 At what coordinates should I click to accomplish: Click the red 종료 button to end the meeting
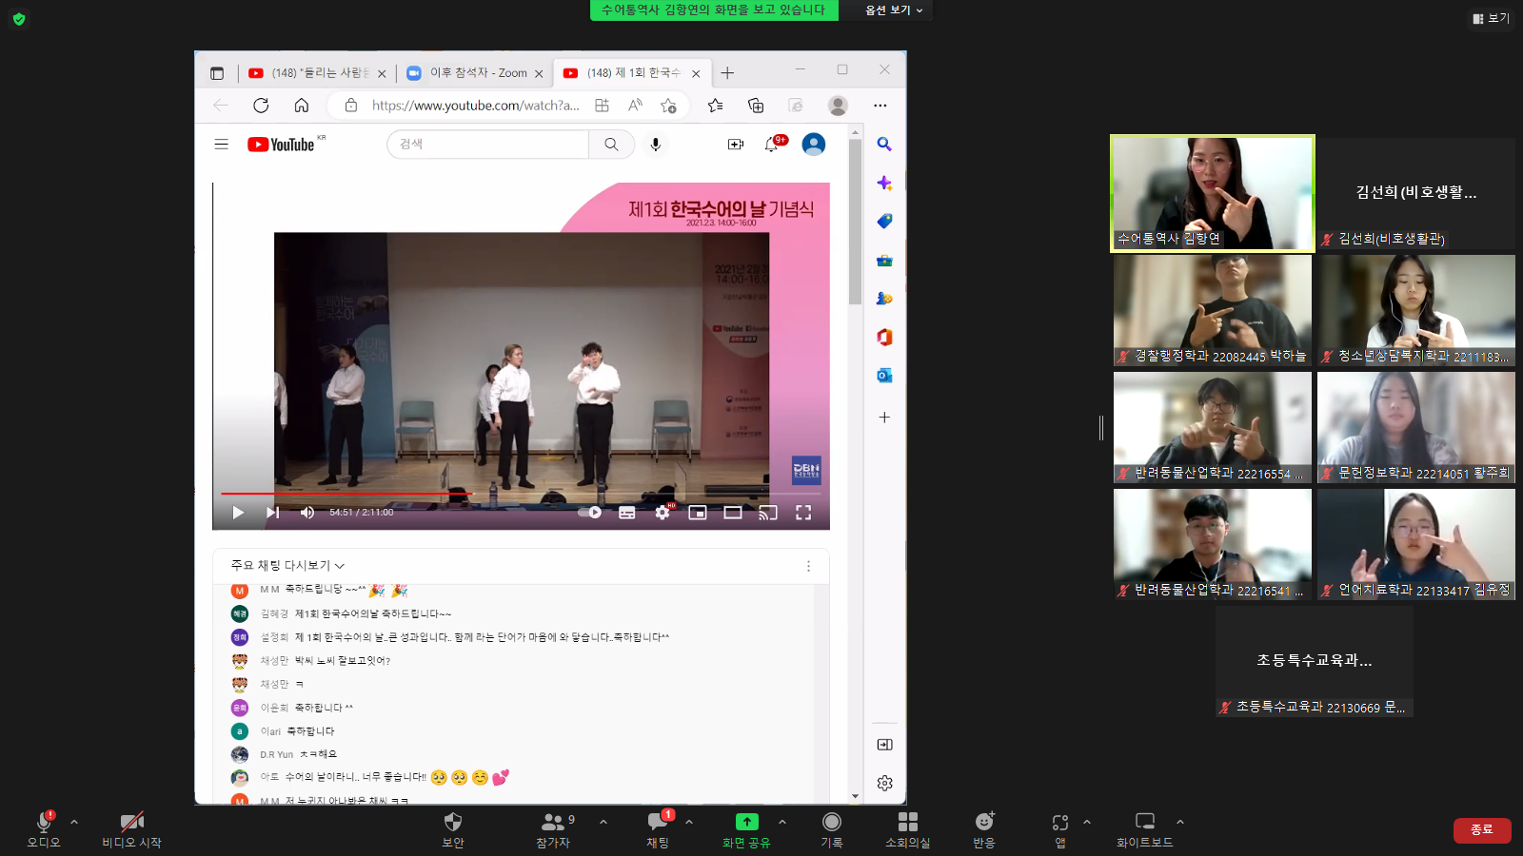coord(1481,829)
